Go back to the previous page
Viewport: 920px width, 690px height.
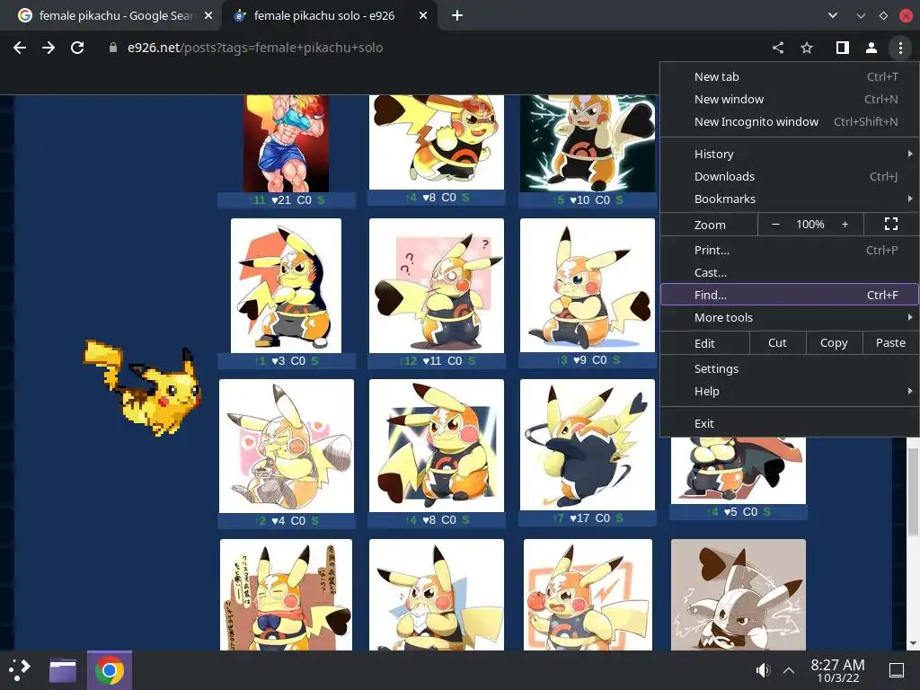click(x=20, y=48)
